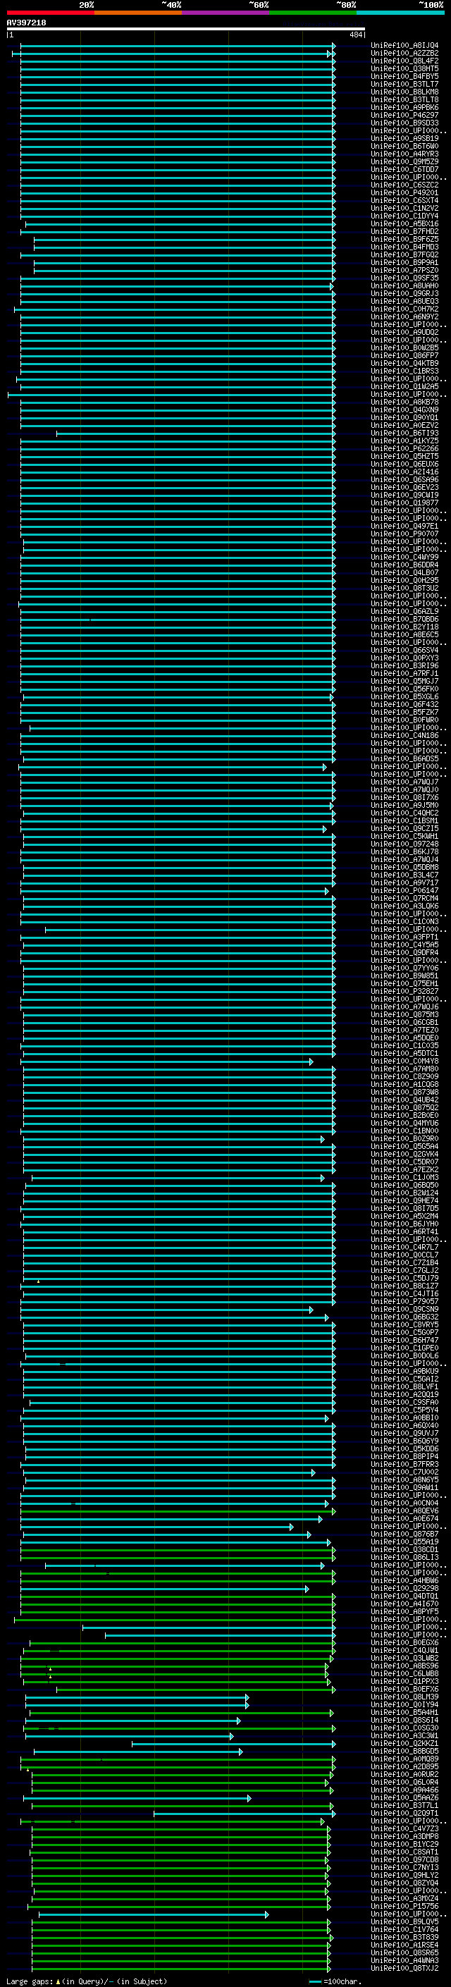
Task: Select hit UniRef100_Q9GRJ3
Action: pos(404,294)
